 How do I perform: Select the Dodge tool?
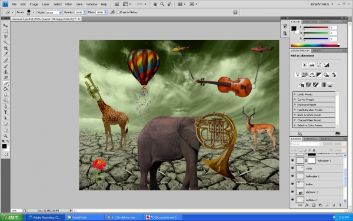[x=5, y=100]
